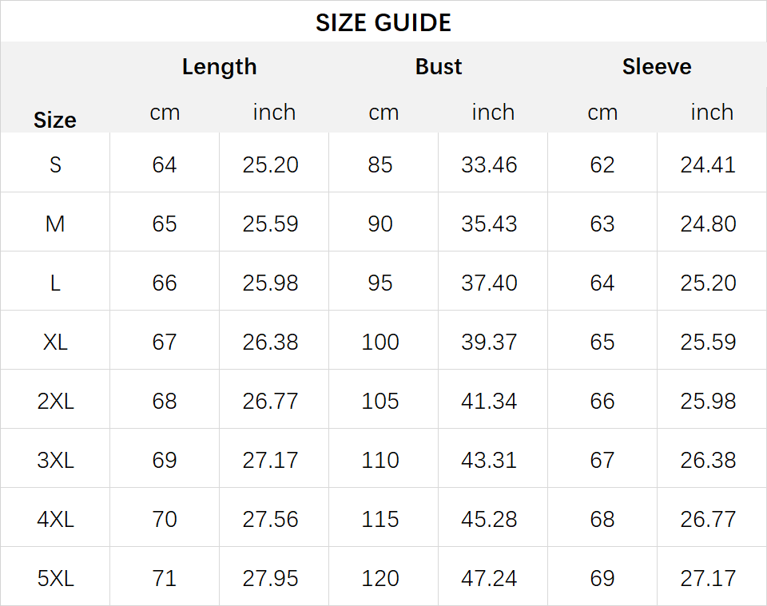Click the 4XL size row label

(x=55, y=520)
